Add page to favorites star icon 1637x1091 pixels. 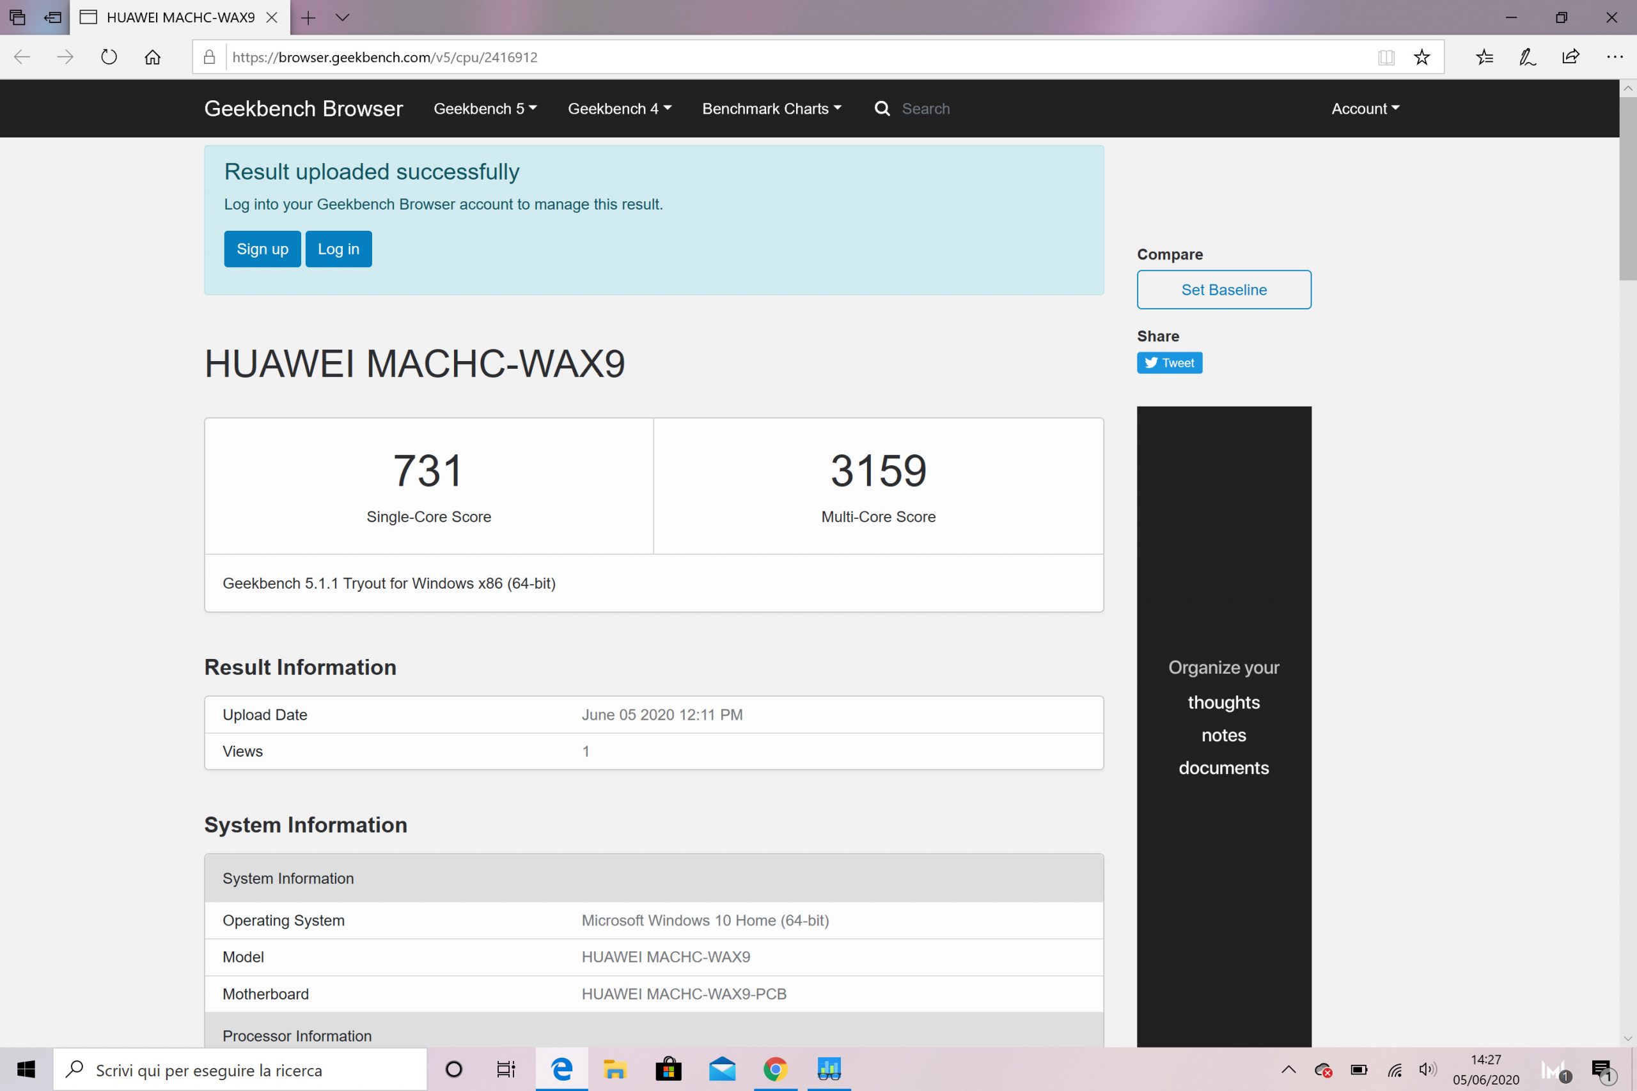tap(1422, 57)
